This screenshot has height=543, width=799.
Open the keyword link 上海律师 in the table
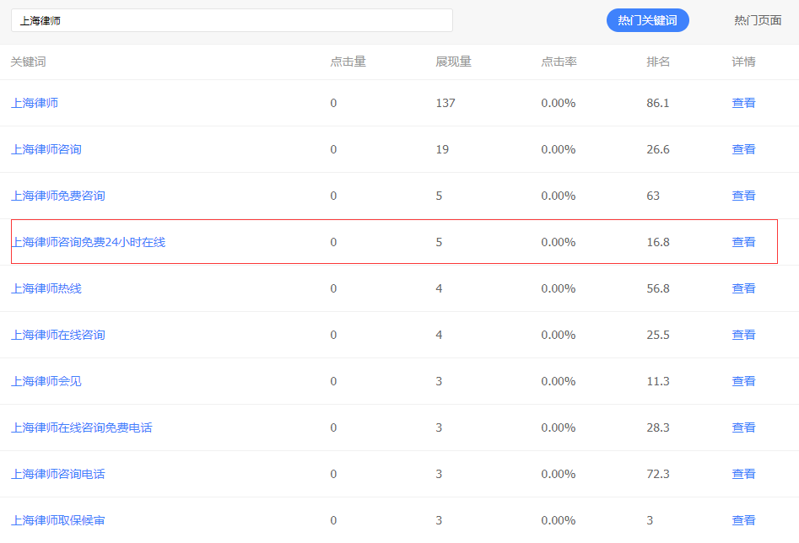[35, 103]
